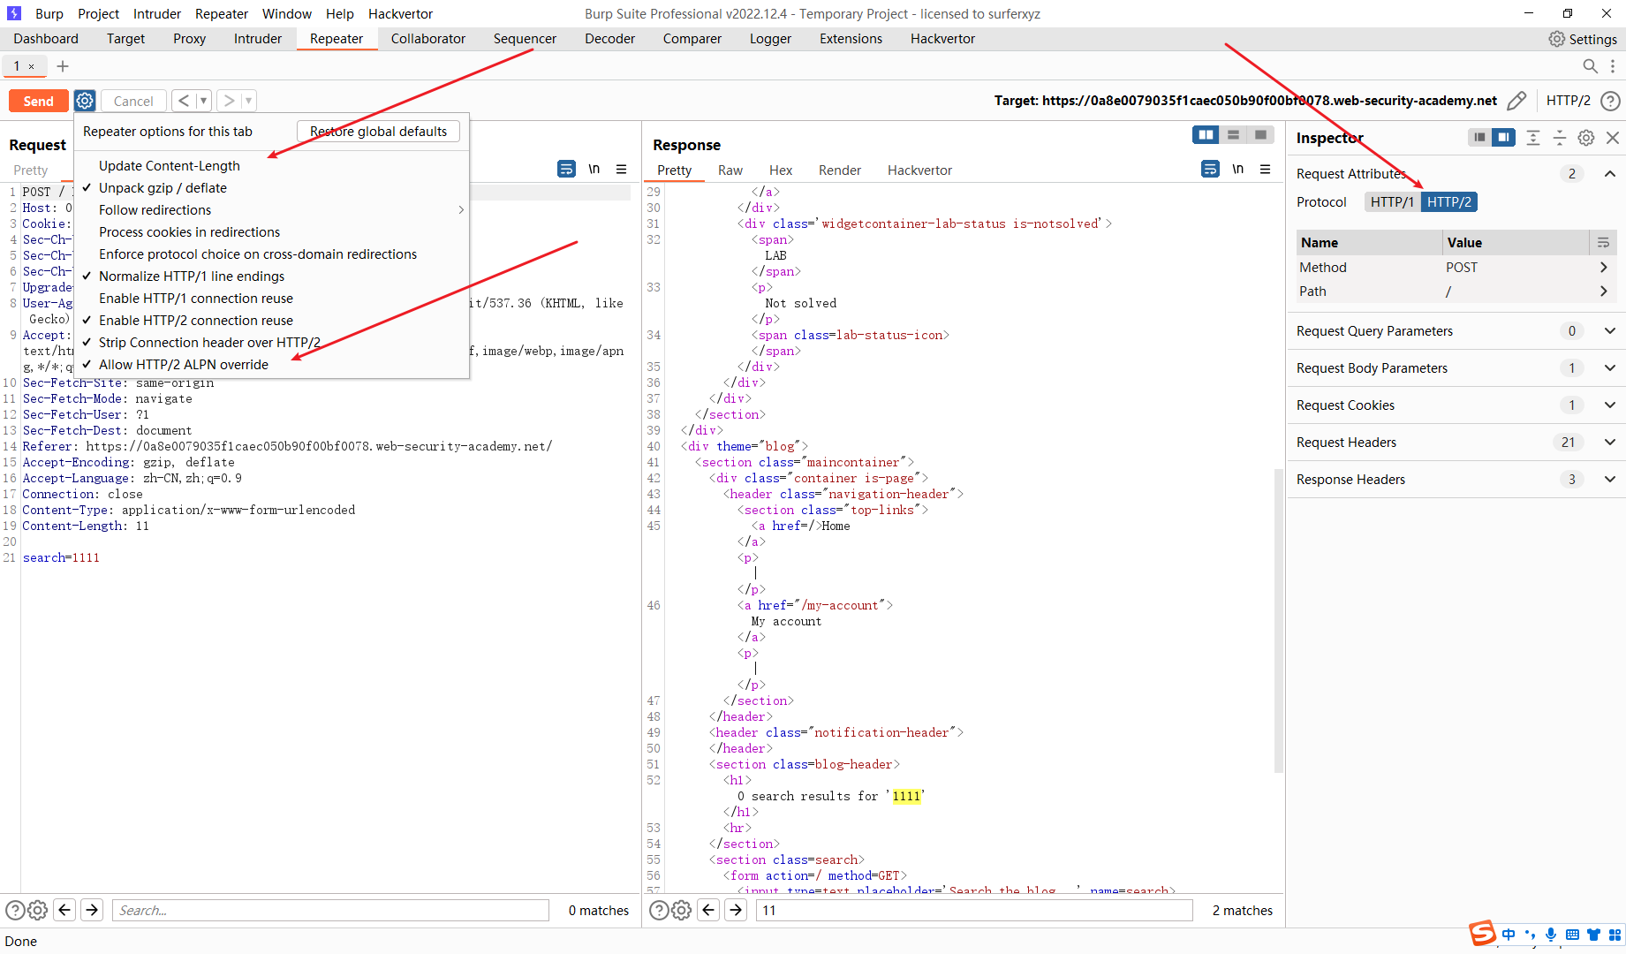The height and width of the screenshot is (954, 1626).
Task: Expand Request Cookies section
Action: coord(1610,405)
